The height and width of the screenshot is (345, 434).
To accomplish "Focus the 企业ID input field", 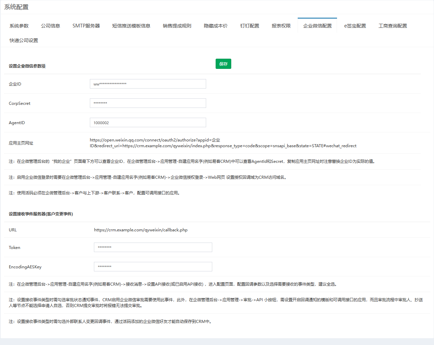I will pyautogui.click(x=148, y=84).
